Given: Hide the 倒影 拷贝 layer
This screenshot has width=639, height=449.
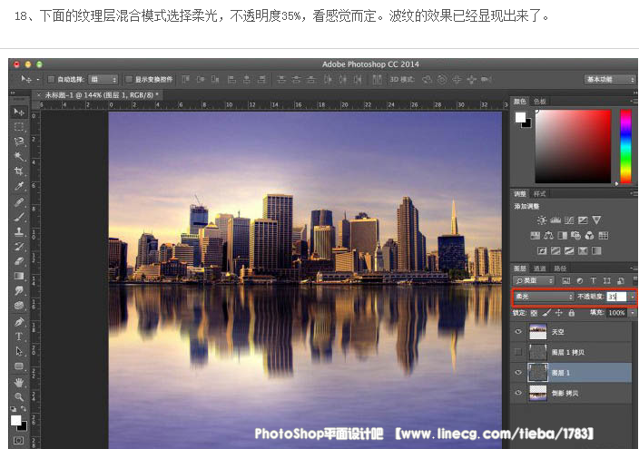Looking at the screenshot, I should (518, 393).
